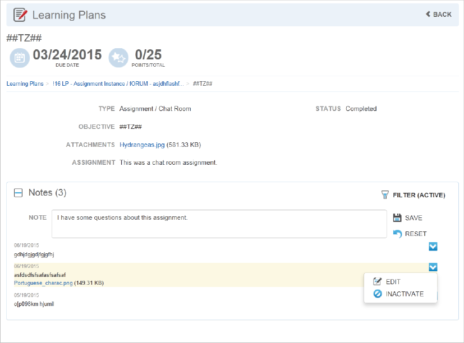Click the Edit pencil icon in menu
This screenshot has width=464, height=343.
point(377,281)
